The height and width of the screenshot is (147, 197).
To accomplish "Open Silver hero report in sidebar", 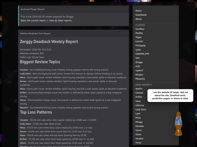I will (138, 134).
